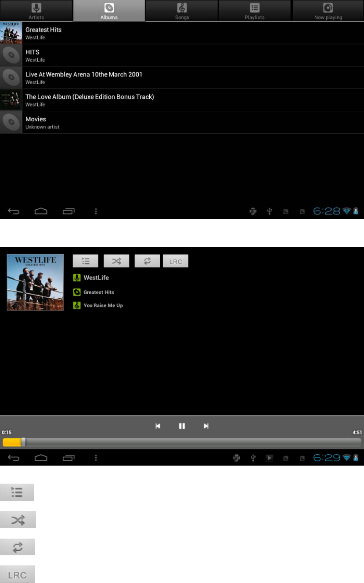Tap Recent apps icon in the 6:28 navigation bar

coord(68,211)
